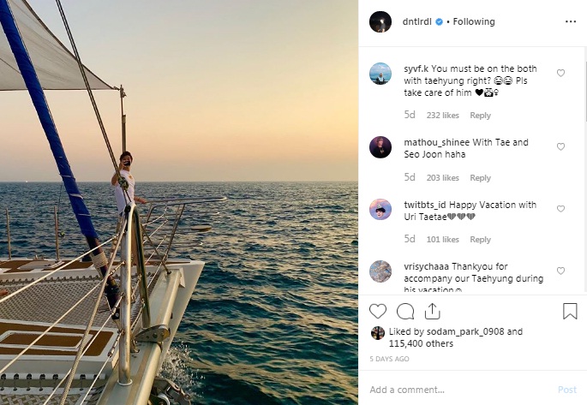Open the comment bubble icon
This screenshot has height=405, width=587.
click(406, 311)
